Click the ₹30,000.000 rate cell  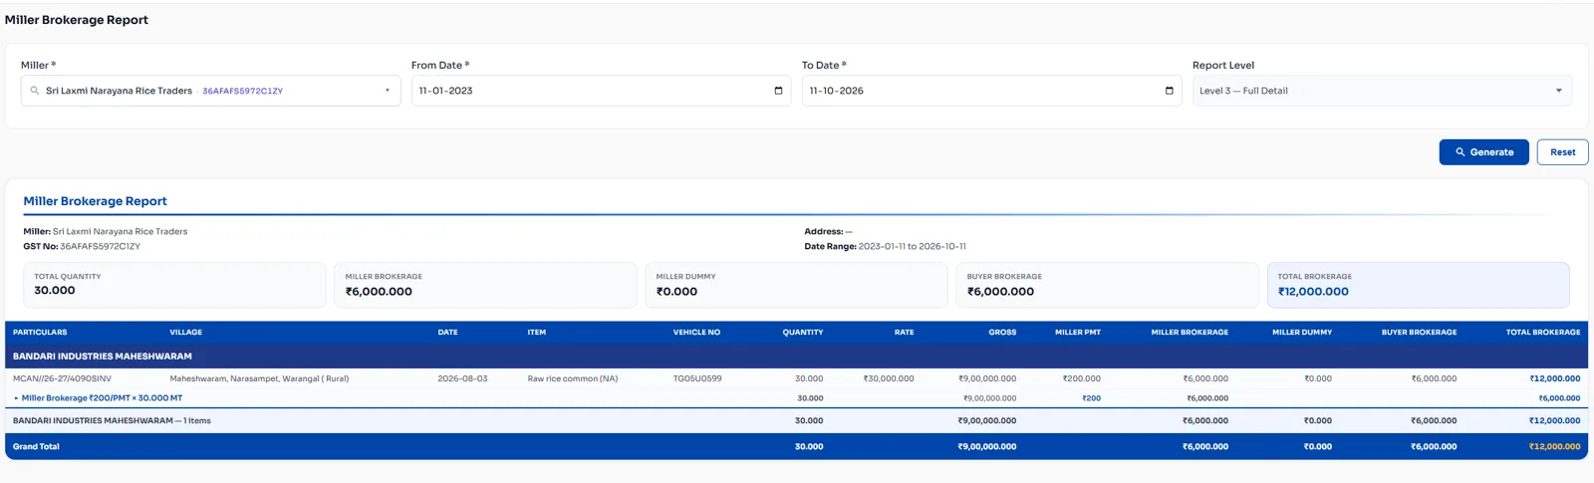[889, 379]
